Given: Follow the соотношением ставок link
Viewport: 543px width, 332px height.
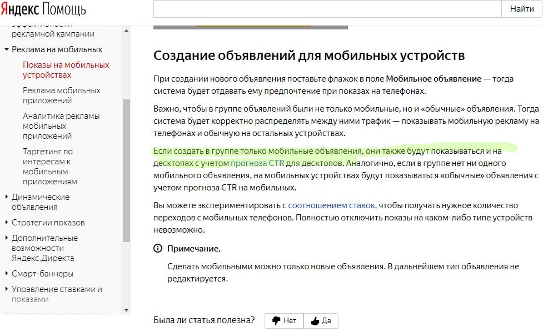Looking at the screenshot, I should tap(331, 205).
